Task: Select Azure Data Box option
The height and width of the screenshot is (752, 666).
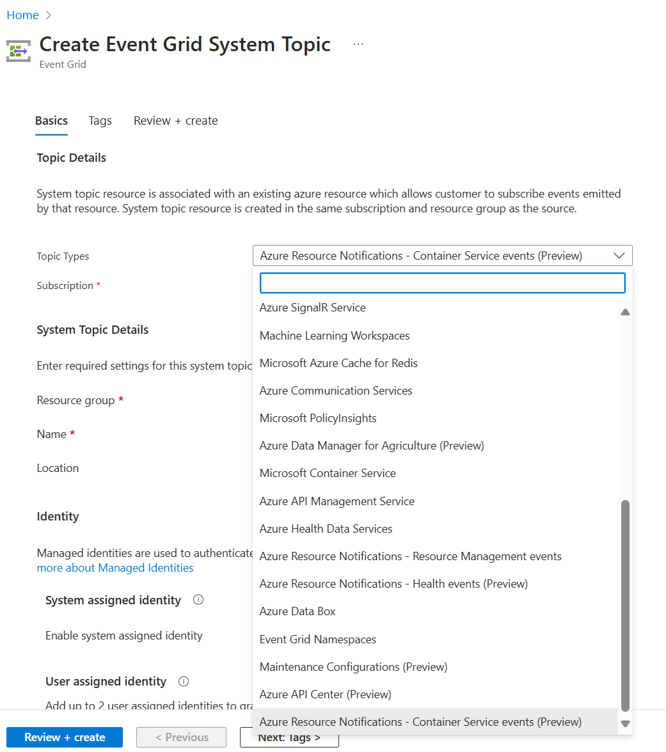Action: pyautogui.click(x=436, y=611)
